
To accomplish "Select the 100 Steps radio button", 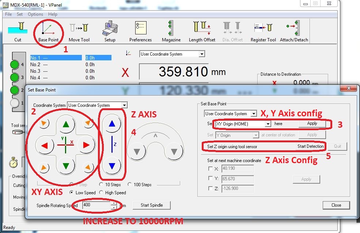I will (129, 184).
